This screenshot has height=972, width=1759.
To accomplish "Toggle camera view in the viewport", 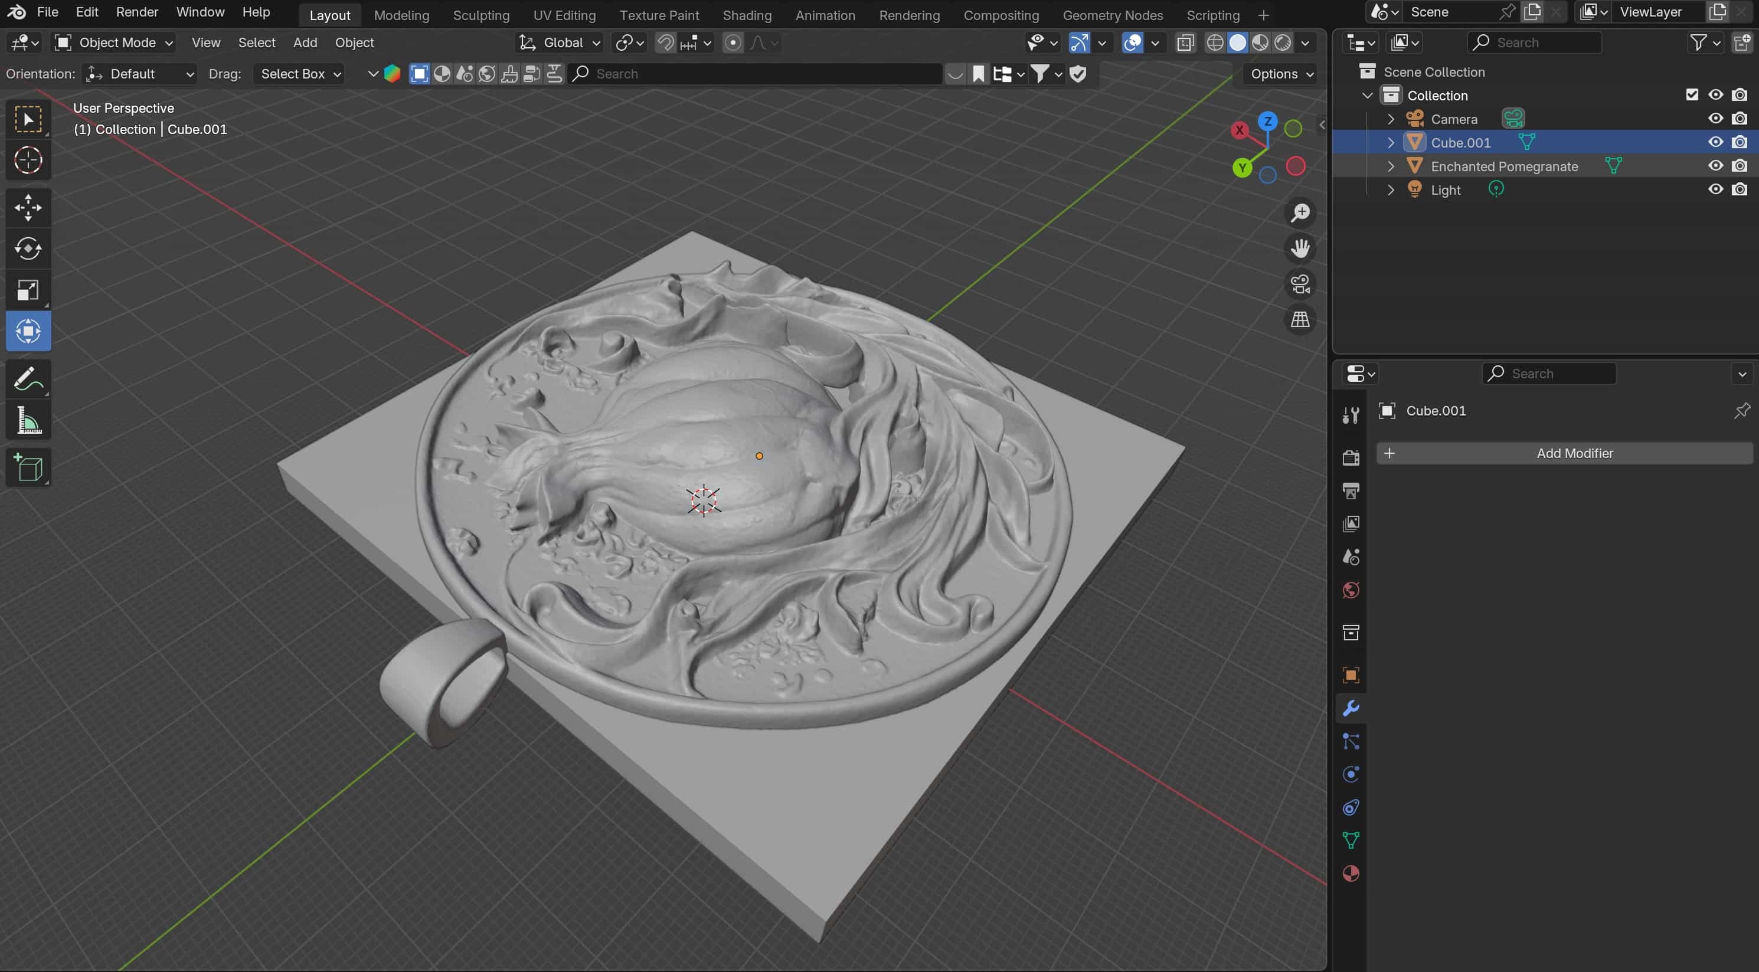I will tap(1299, 284).
